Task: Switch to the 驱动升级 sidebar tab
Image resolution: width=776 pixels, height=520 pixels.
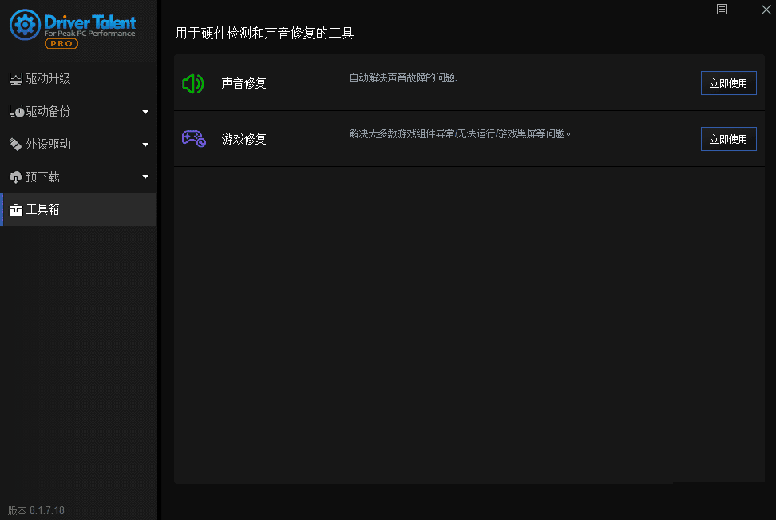Action: tap(48, 78)
